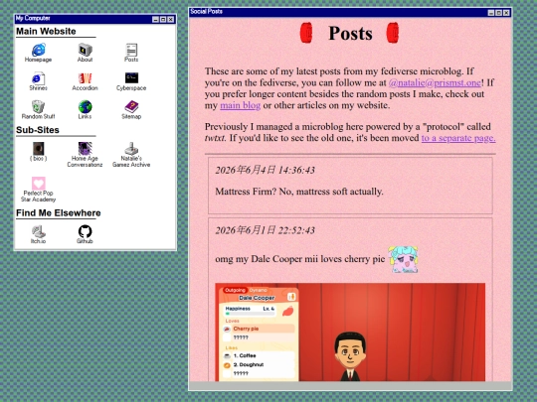Click the Sub-Sites section heading
537x402 pixels.
coord(38,130)
